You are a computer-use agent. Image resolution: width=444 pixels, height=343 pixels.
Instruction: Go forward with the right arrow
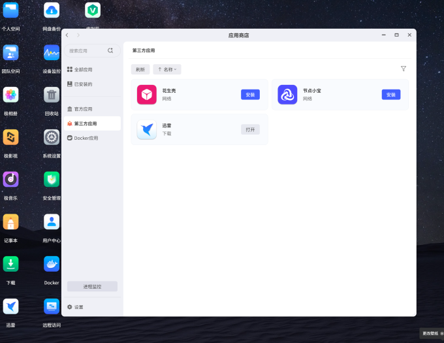click(78, 35)
